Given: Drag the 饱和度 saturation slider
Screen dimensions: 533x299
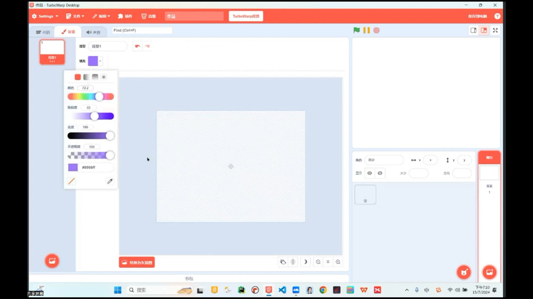Looking at the screenshot, I should (94, 116).
